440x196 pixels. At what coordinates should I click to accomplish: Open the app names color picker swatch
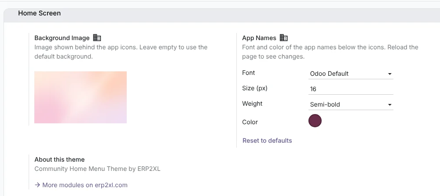(x=315, y=121)
